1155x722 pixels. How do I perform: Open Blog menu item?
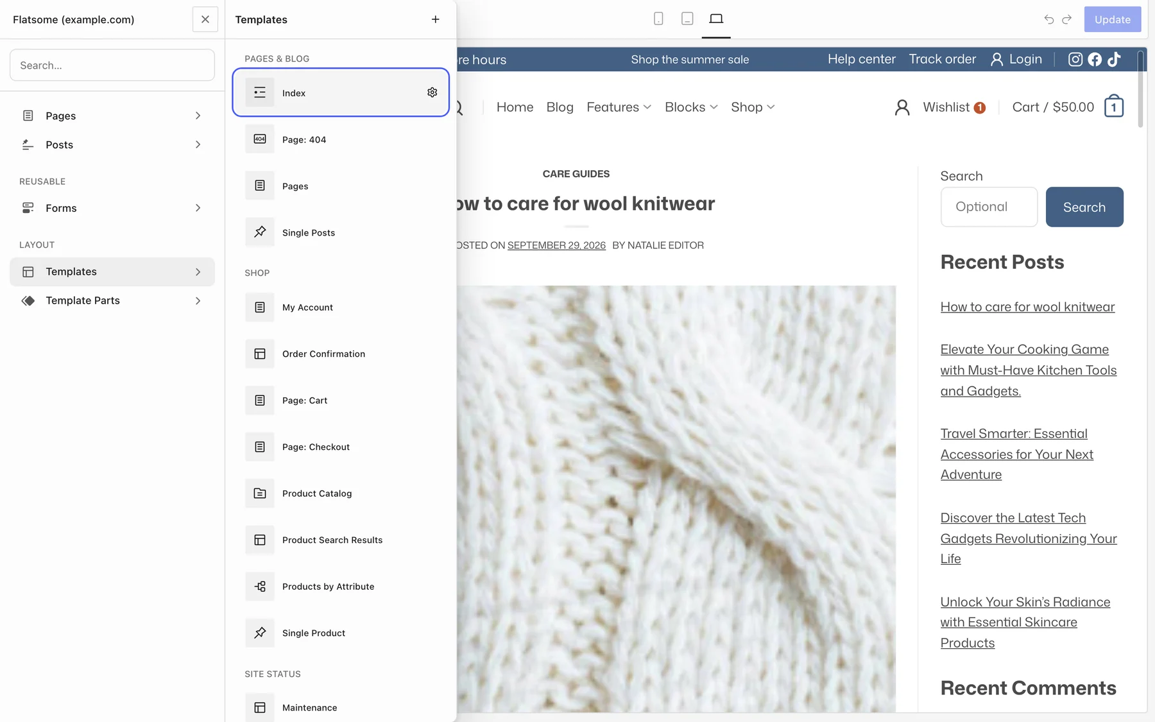pyautogui.click(x=560, y=107)
